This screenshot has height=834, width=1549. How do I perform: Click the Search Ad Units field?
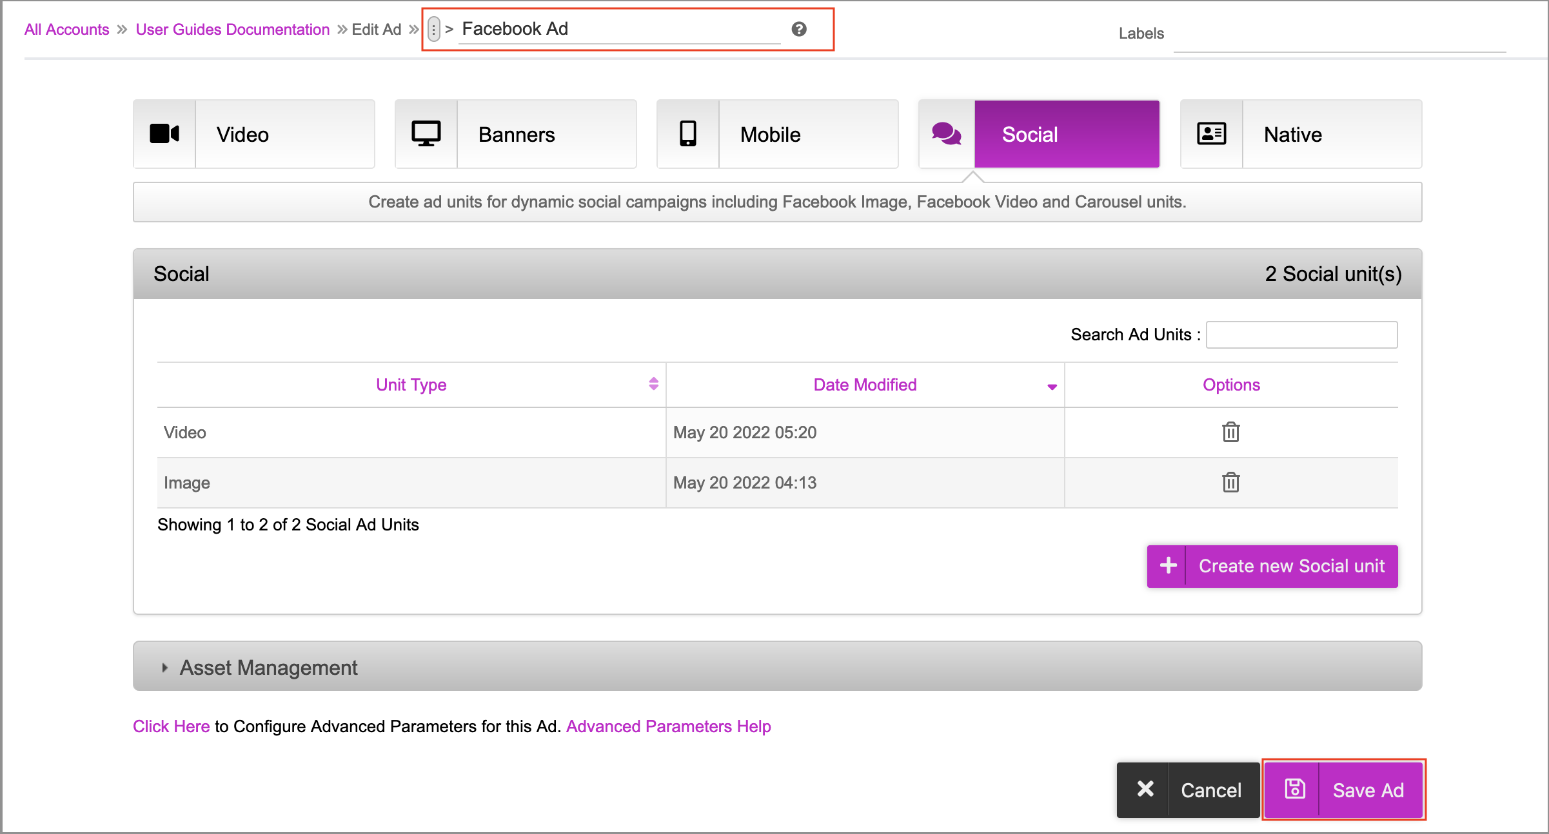tap(1301, 335)
